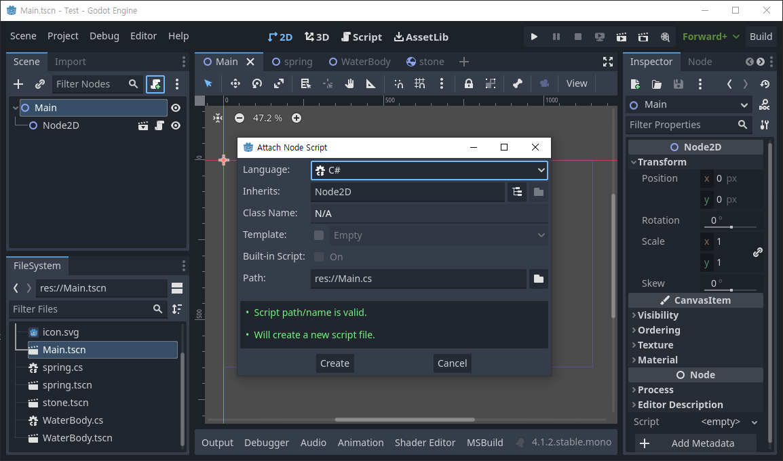Click attach script icon in Scene dock
The width and height of the screenshot is (783, 461).
click(155, 84)
